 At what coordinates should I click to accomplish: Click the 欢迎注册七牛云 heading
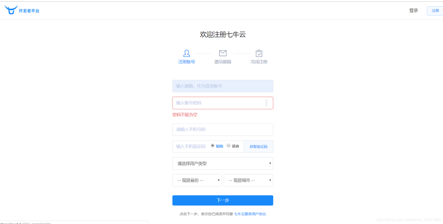click(x=223, y=34)
